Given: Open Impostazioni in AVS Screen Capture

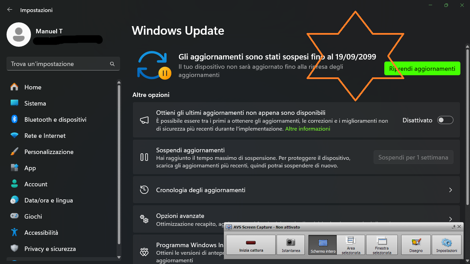Looking at the screenshot, I should pos(447,245).
